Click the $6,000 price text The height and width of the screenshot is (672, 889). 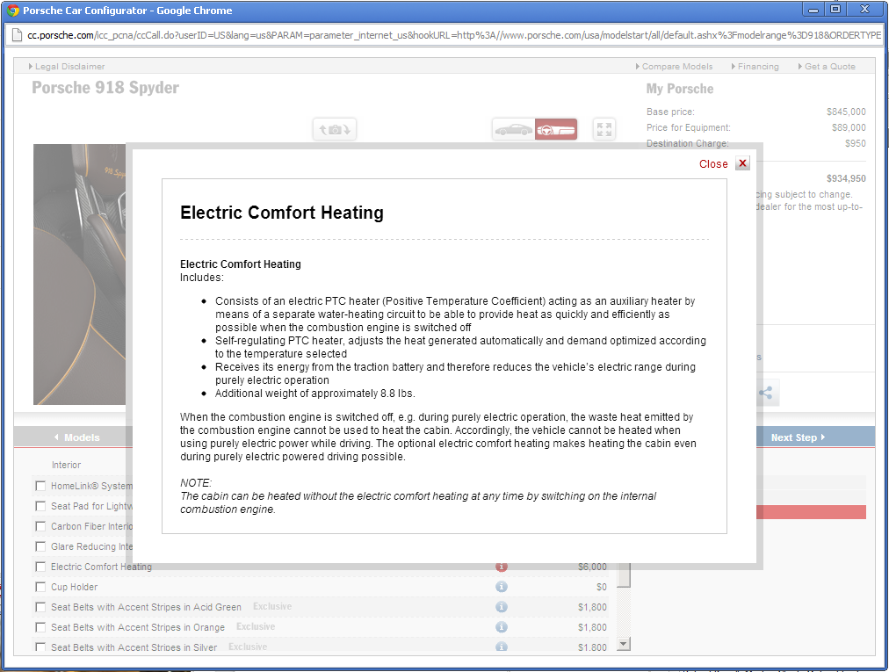[592, 567]
